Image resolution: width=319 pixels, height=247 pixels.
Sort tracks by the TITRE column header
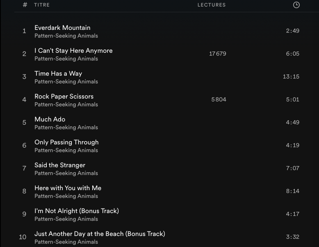(x=42, y=5)
